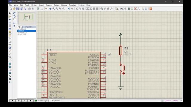Zoom to selected area
Viewport: 191px width, 107px height.
tap(63, 9)
